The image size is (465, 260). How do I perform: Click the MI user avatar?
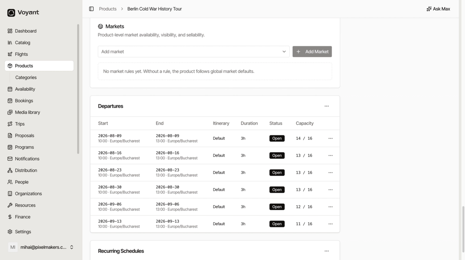pos(13,247)
